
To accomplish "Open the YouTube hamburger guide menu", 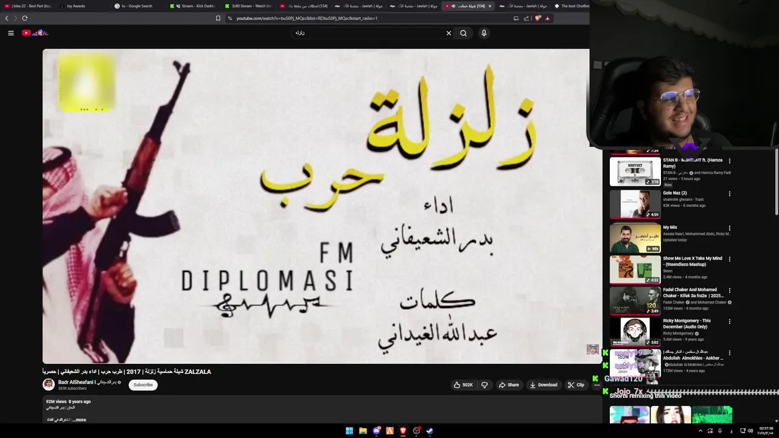I will click(11, 33).
